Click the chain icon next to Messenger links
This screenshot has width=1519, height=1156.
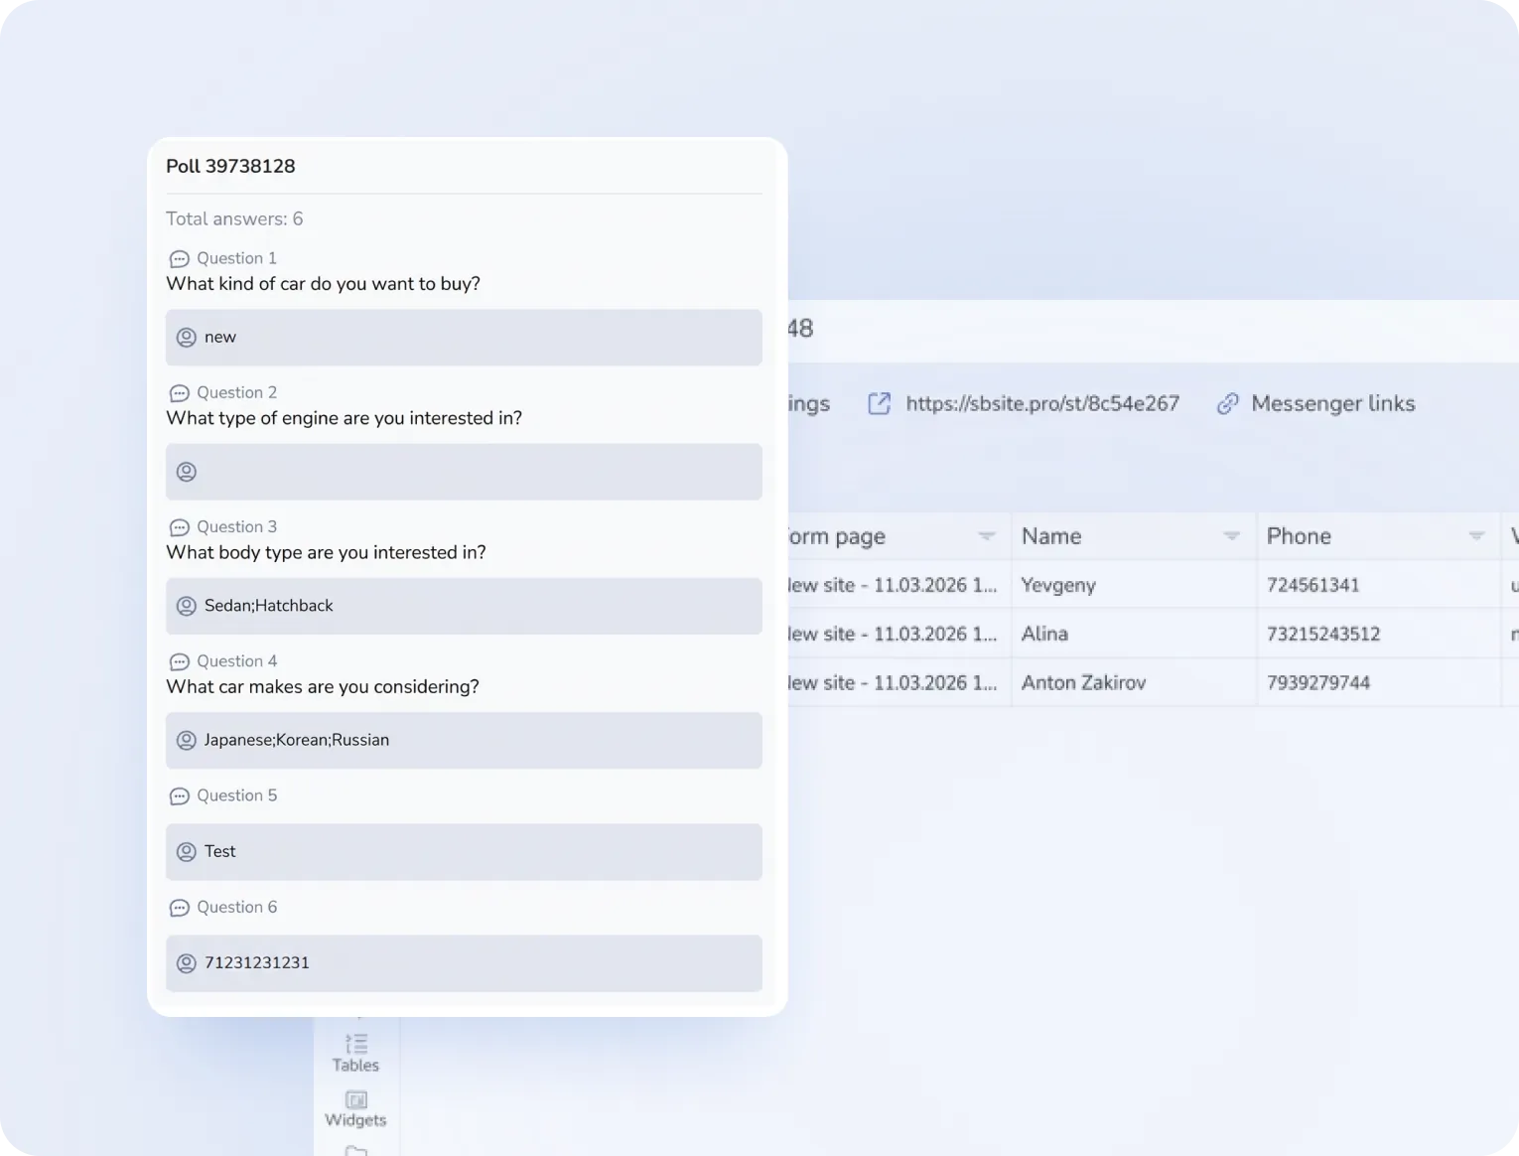pos(1228,403)
